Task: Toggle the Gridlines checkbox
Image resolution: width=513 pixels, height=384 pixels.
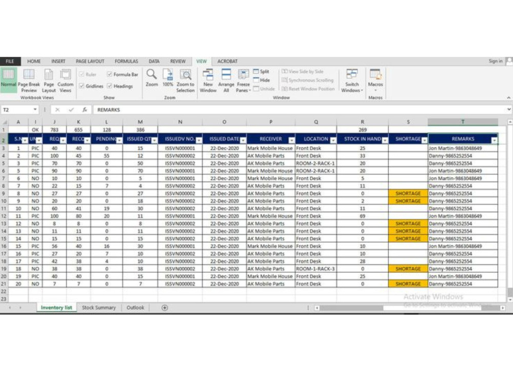Action: [x=82, y=86]
